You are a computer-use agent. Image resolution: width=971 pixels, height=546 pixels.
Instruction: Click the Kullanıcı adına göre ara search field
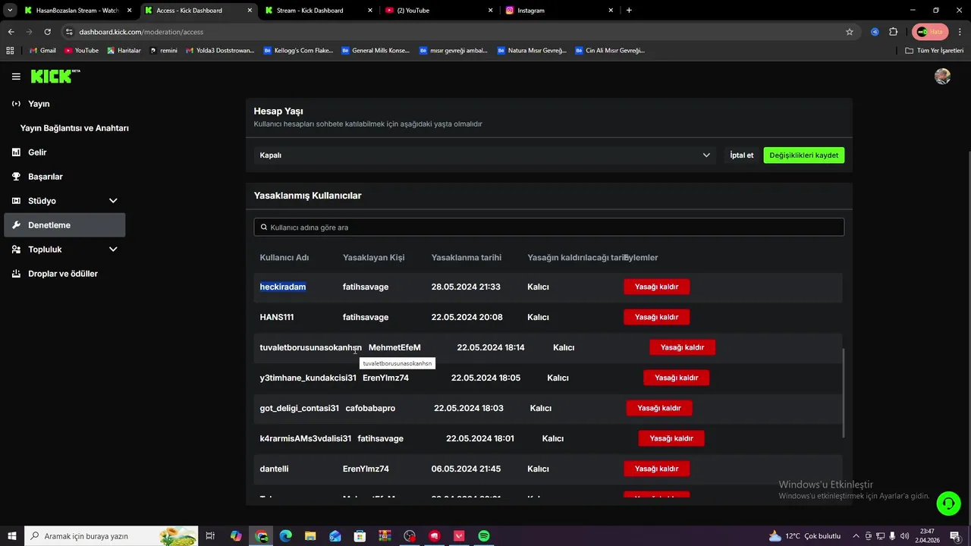click(548, 227)
